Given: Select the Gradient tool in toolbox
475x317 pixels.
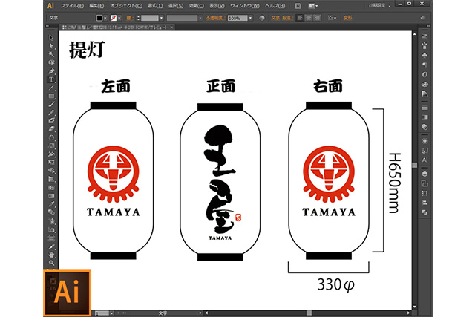Looking at the screenshot, I should pyautogui.click(x=51, y=196).
